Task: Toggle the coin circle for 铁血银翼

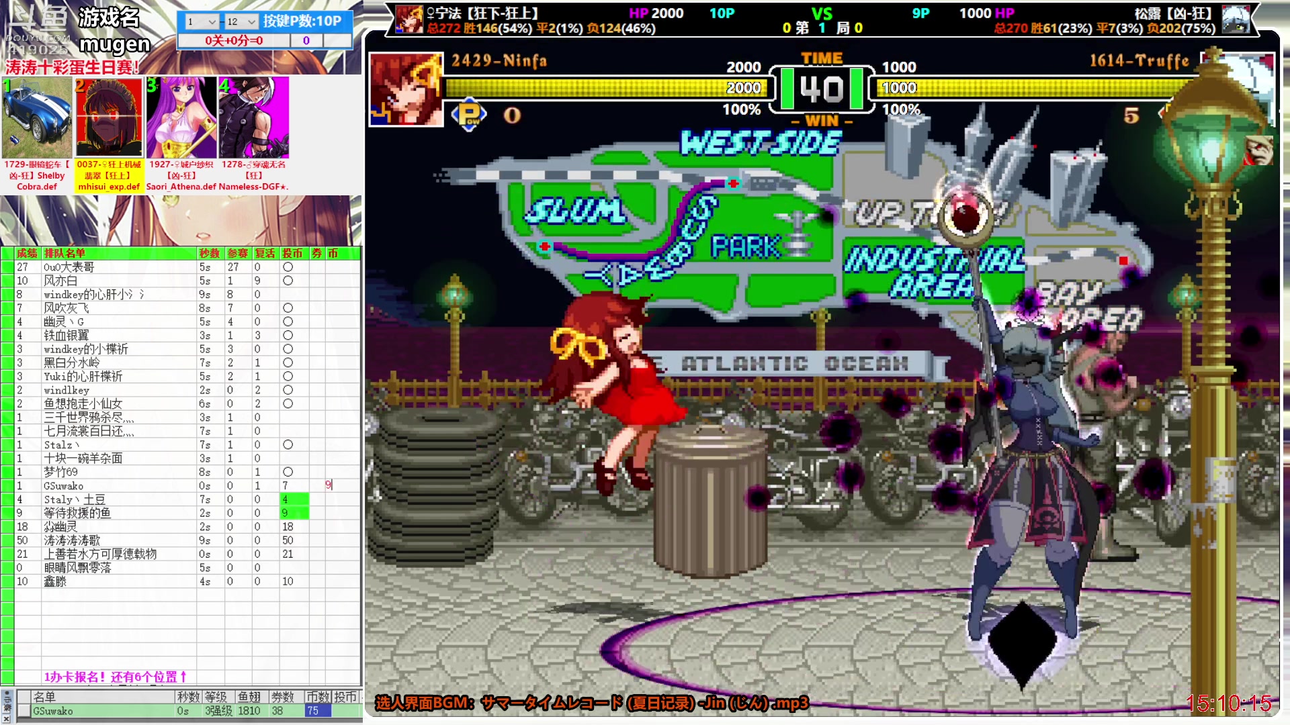Action: pyautogui.click(x=288, y=336)
